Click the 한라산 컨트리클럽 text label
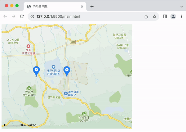This screenshot has width=186, height=132. [x=29, y=93]
